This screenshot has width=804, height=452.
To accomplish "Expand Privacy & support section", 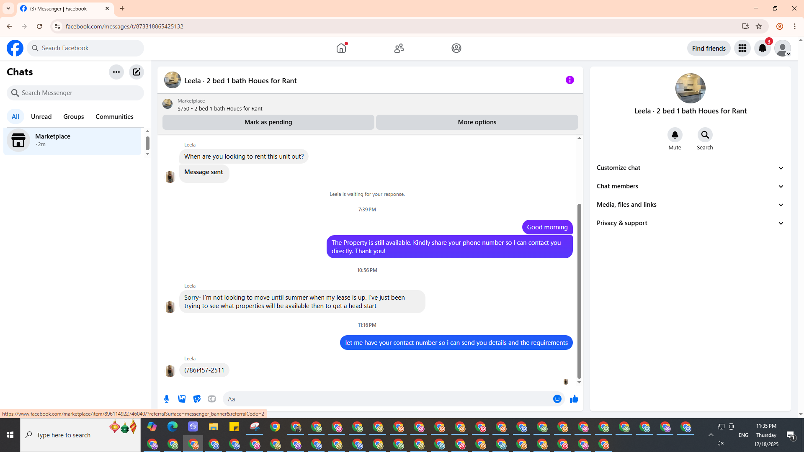I will point(690,223).
